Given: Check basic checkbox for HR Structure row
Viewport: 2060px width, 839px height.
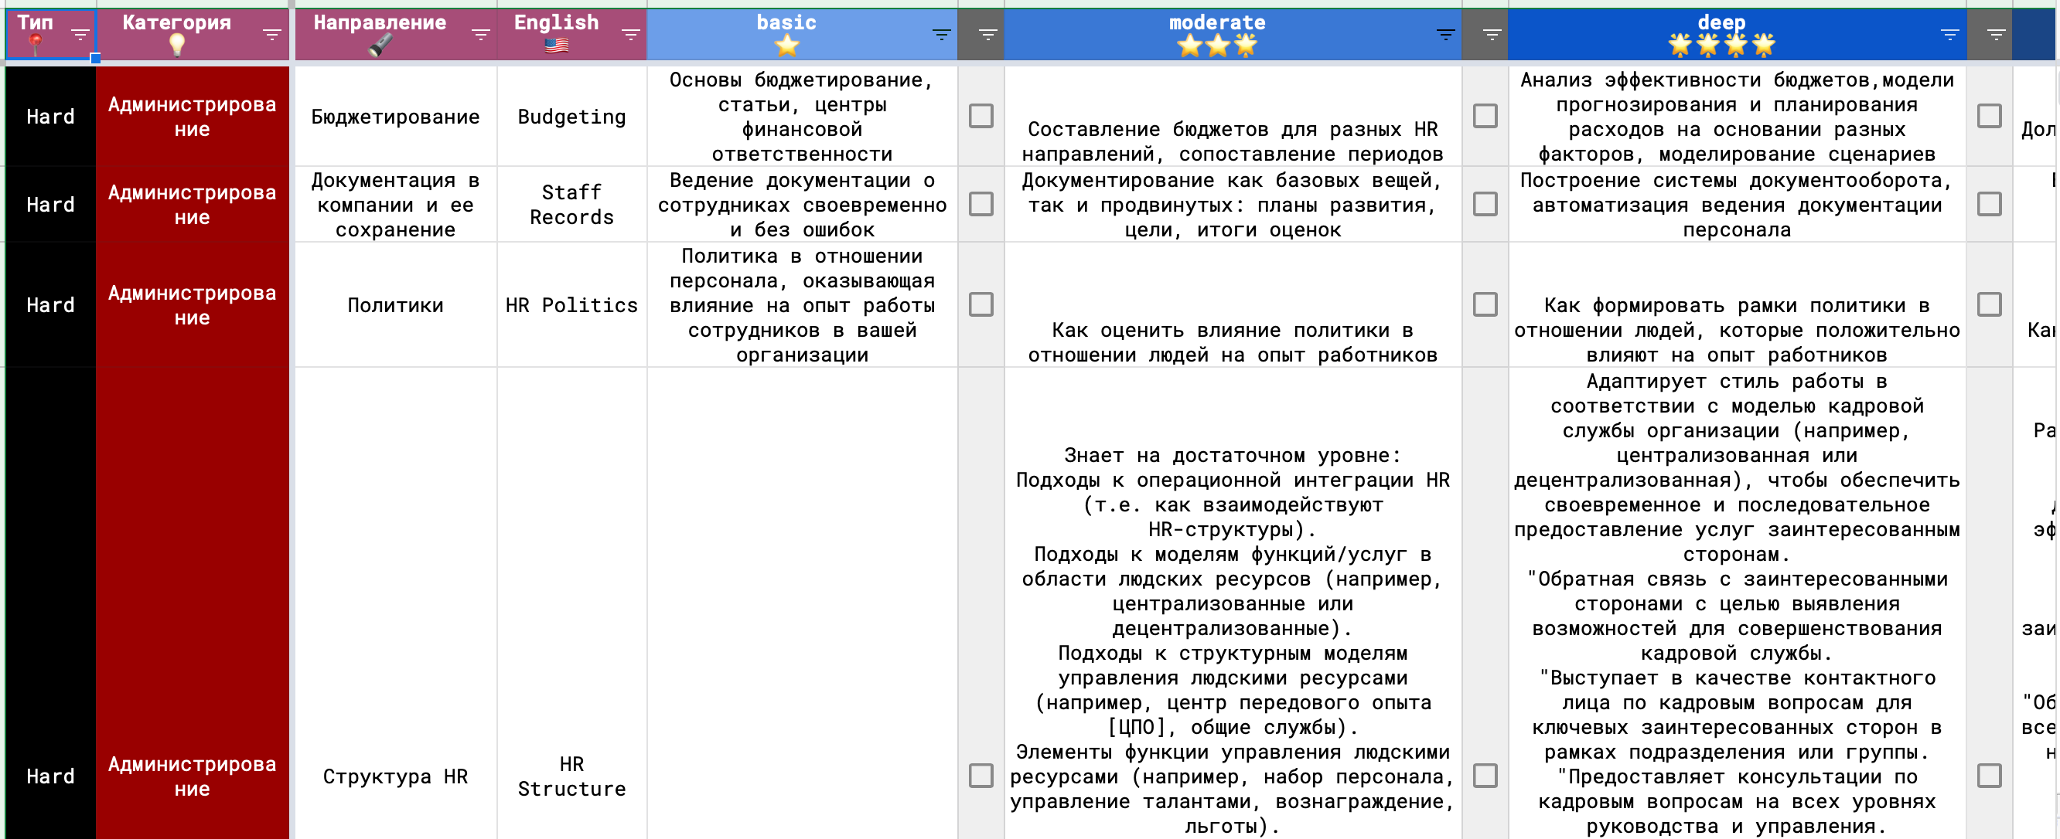Looking at the screenshot, I should 981,775.
